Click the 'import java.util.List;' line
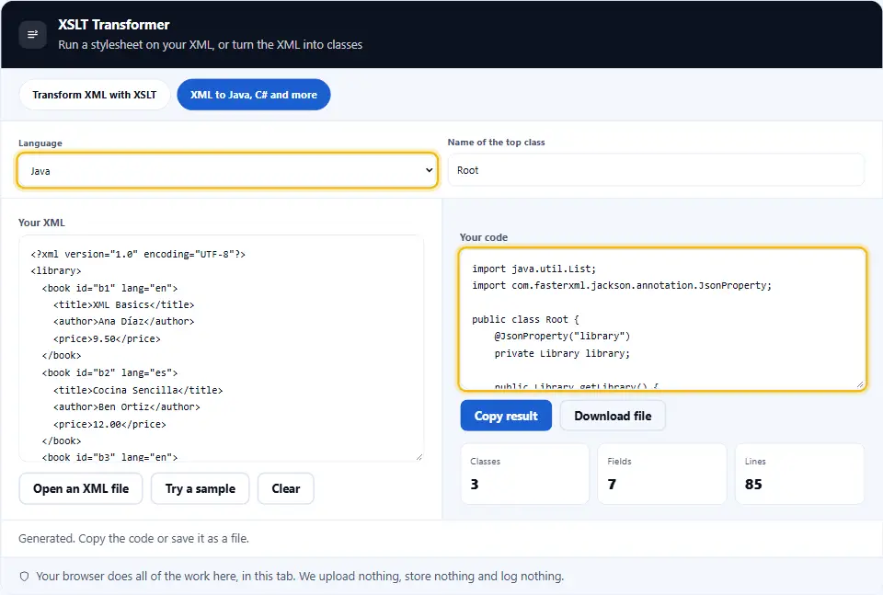 pyautogui.click(x=533, y=269)
